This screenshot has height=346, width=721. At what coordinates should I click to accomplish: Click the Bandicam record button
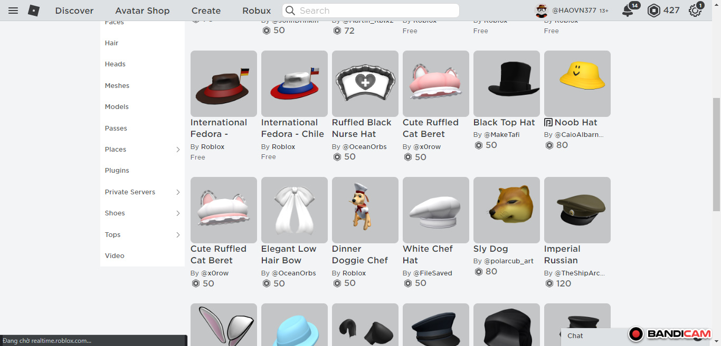point(636,334)
